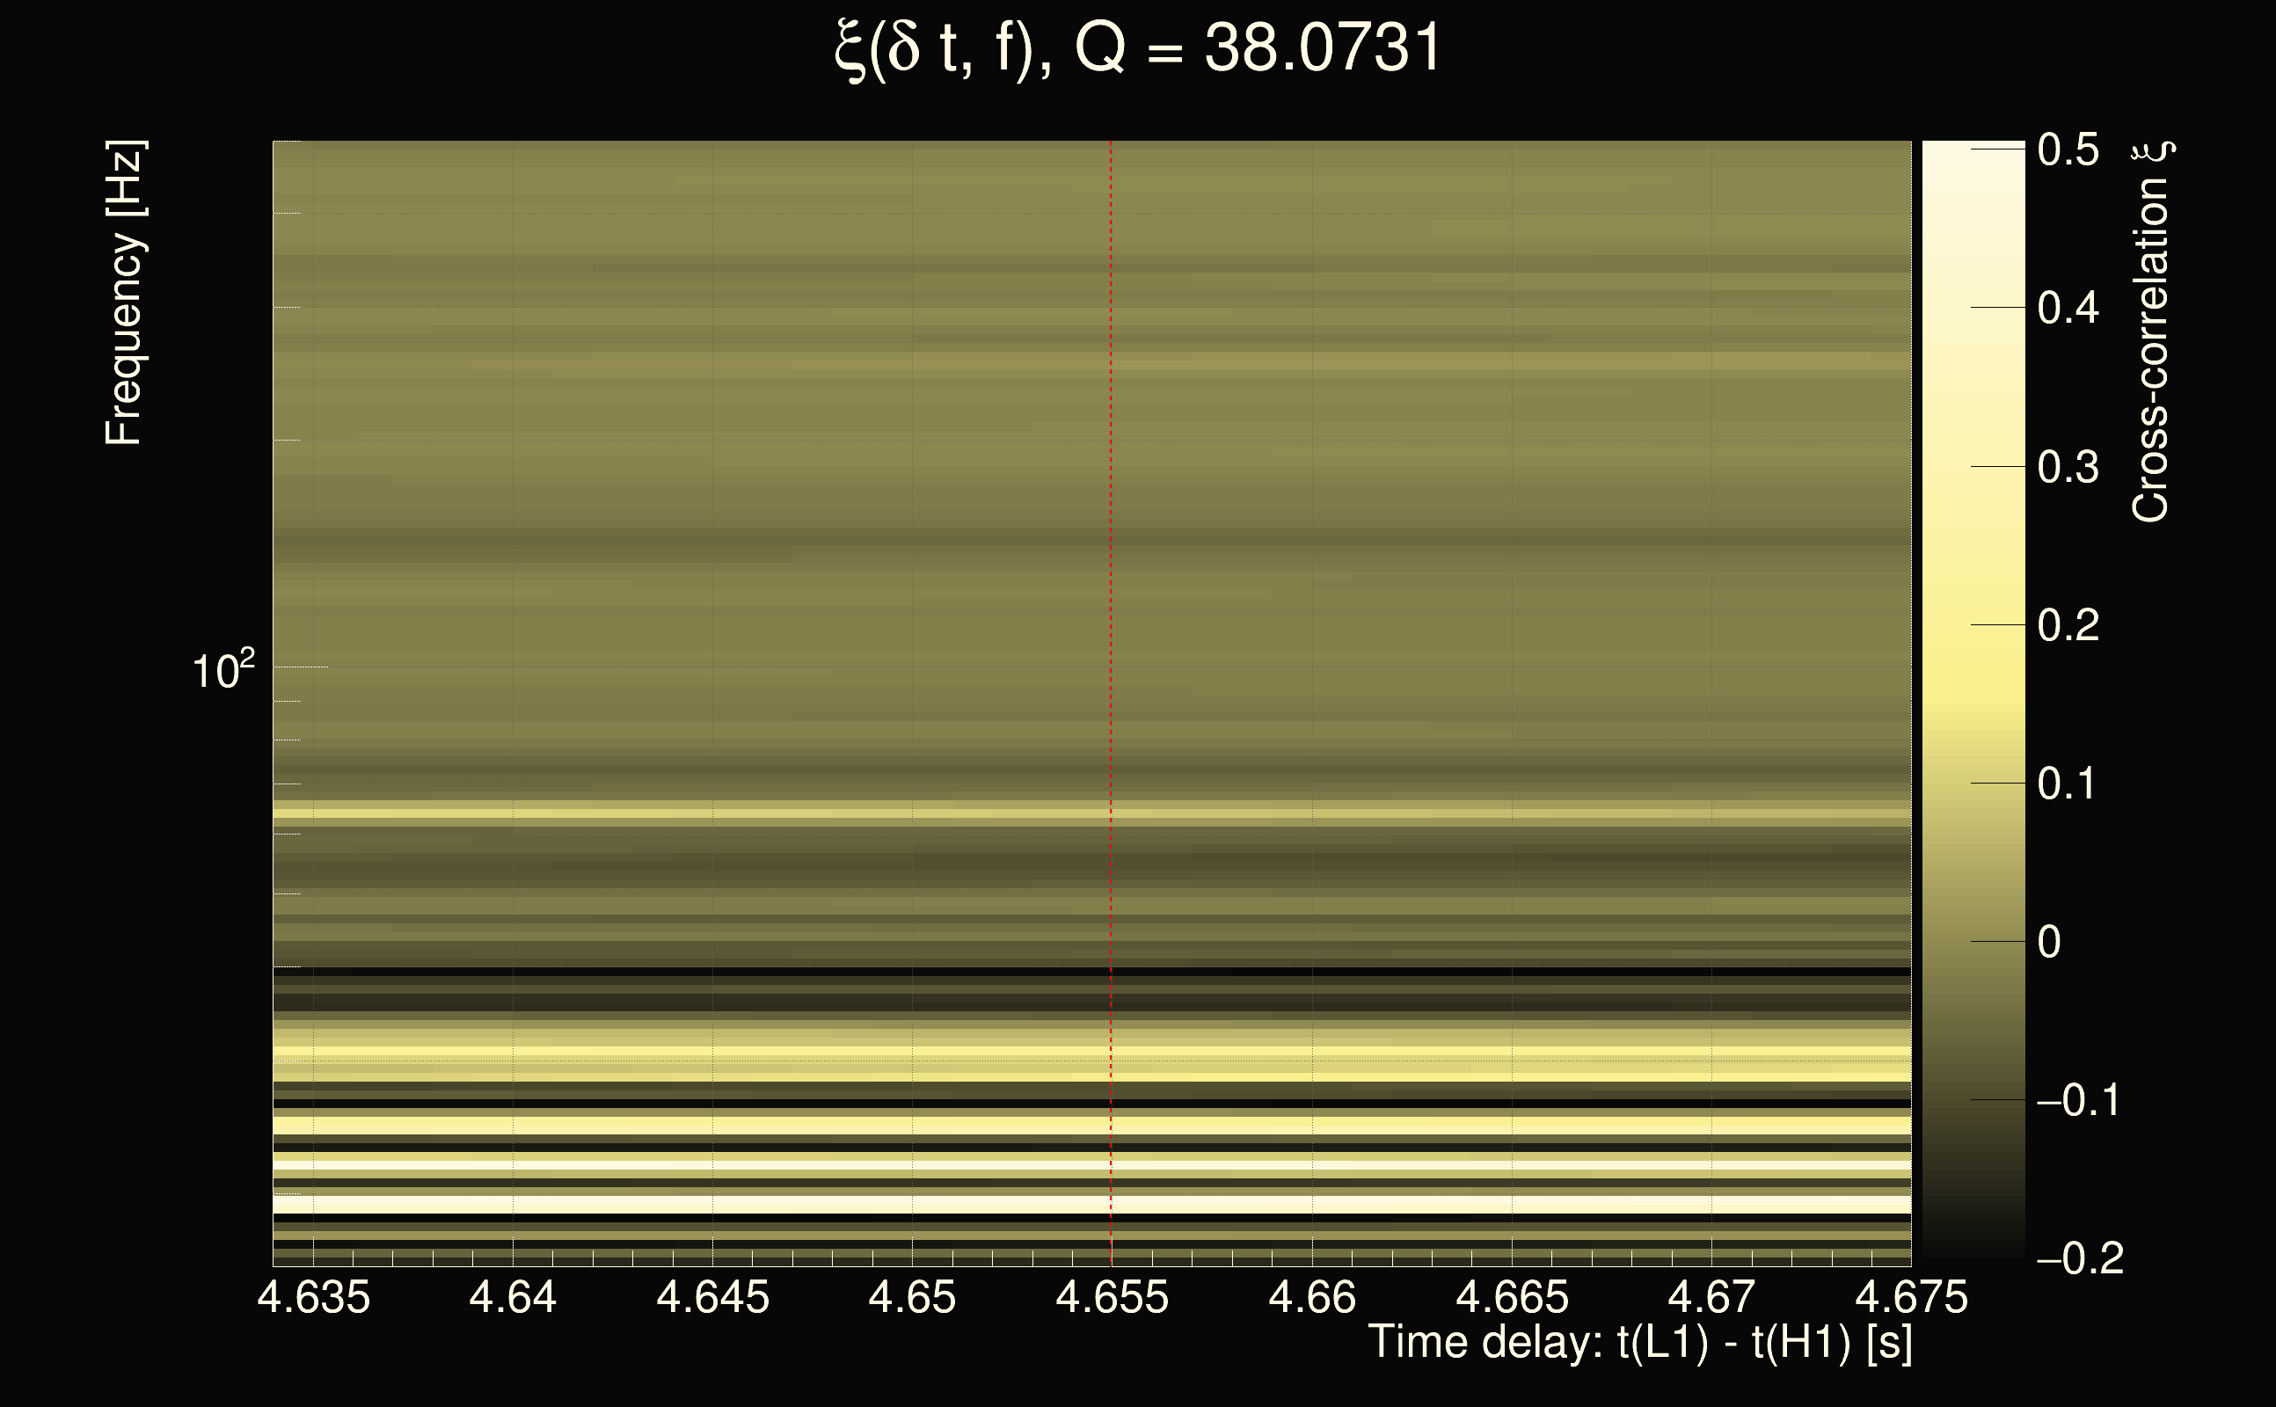
Task: Click the Time delay t(L1) - t(H1) axis label
Action: pyautogui.click(x=1639, y=1344)
